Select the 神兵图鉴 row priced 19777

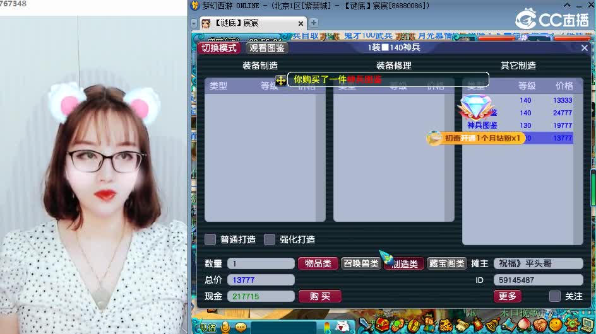[x=519, y=125]
